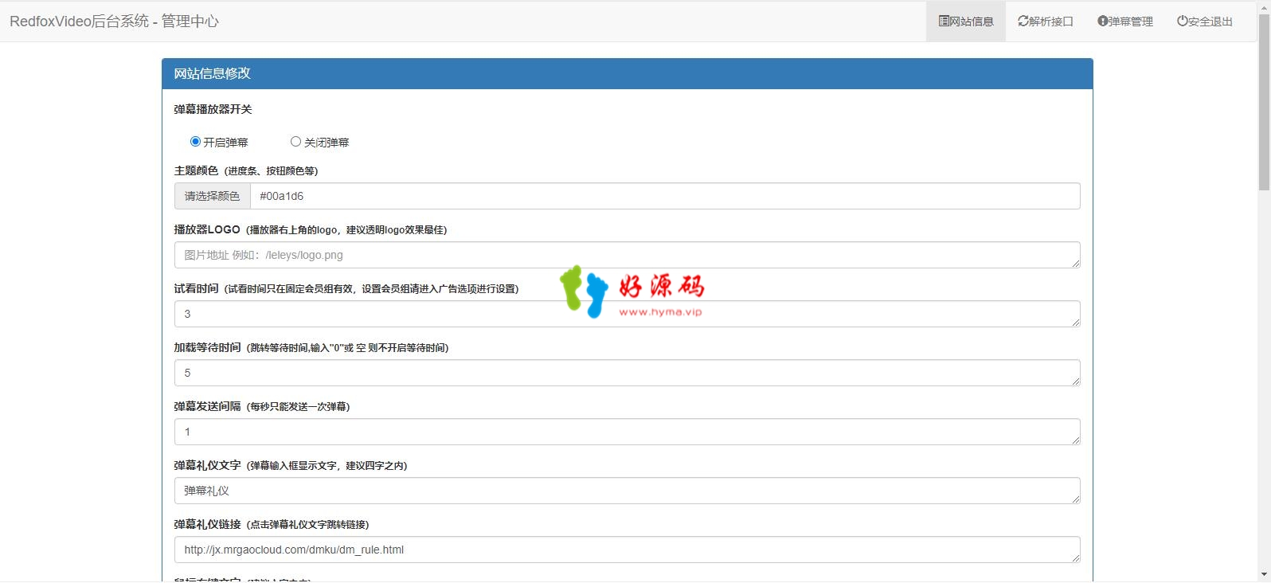Click the 播放器LOGO label text
The height and width of the screenshot is (583, 1271).
click(207, 229)
